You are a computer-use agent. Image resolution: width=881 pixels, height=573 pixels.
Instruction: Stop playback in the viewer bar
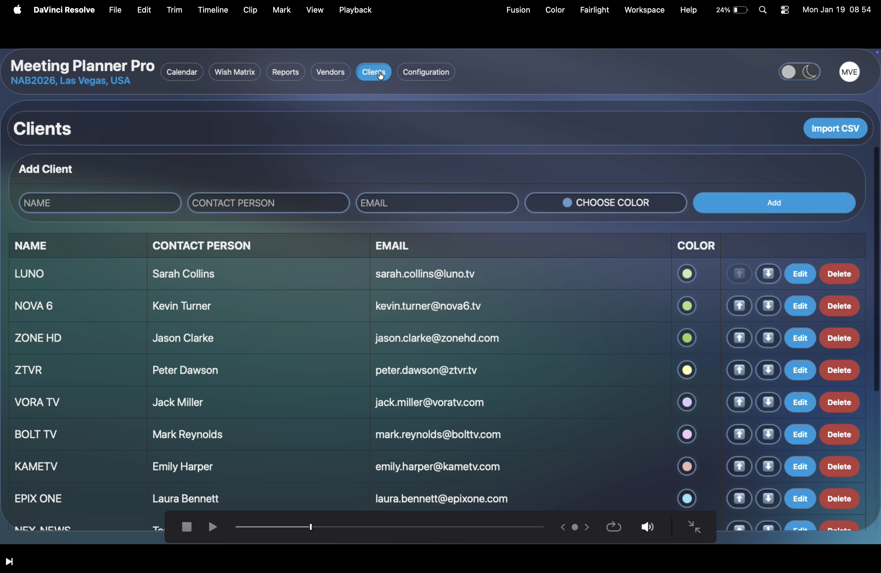click(x=187, y=527)
